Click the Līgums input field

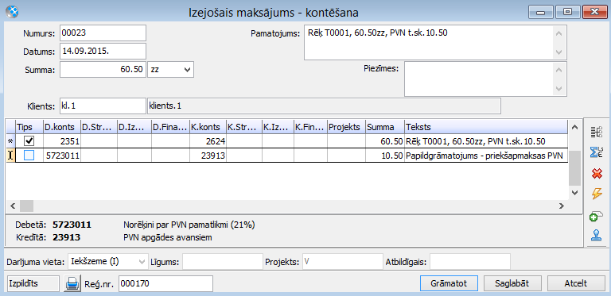223,262
